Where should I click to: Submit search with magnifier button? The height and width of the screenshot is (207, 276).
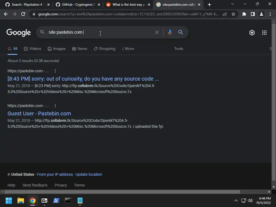pos(181,32)
